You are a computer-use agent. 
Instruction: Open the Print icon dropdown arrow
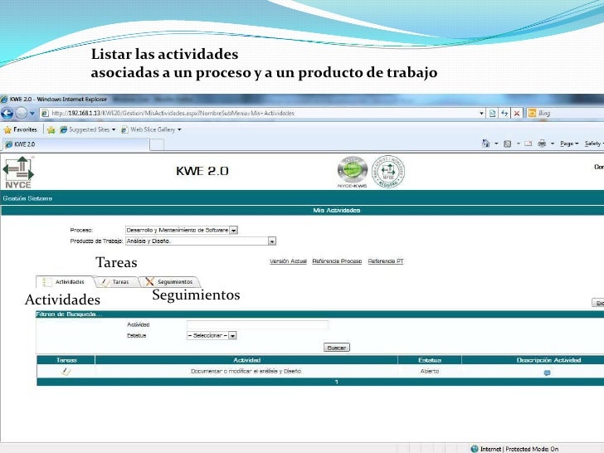pyautogui.click(x=552, y=144)
